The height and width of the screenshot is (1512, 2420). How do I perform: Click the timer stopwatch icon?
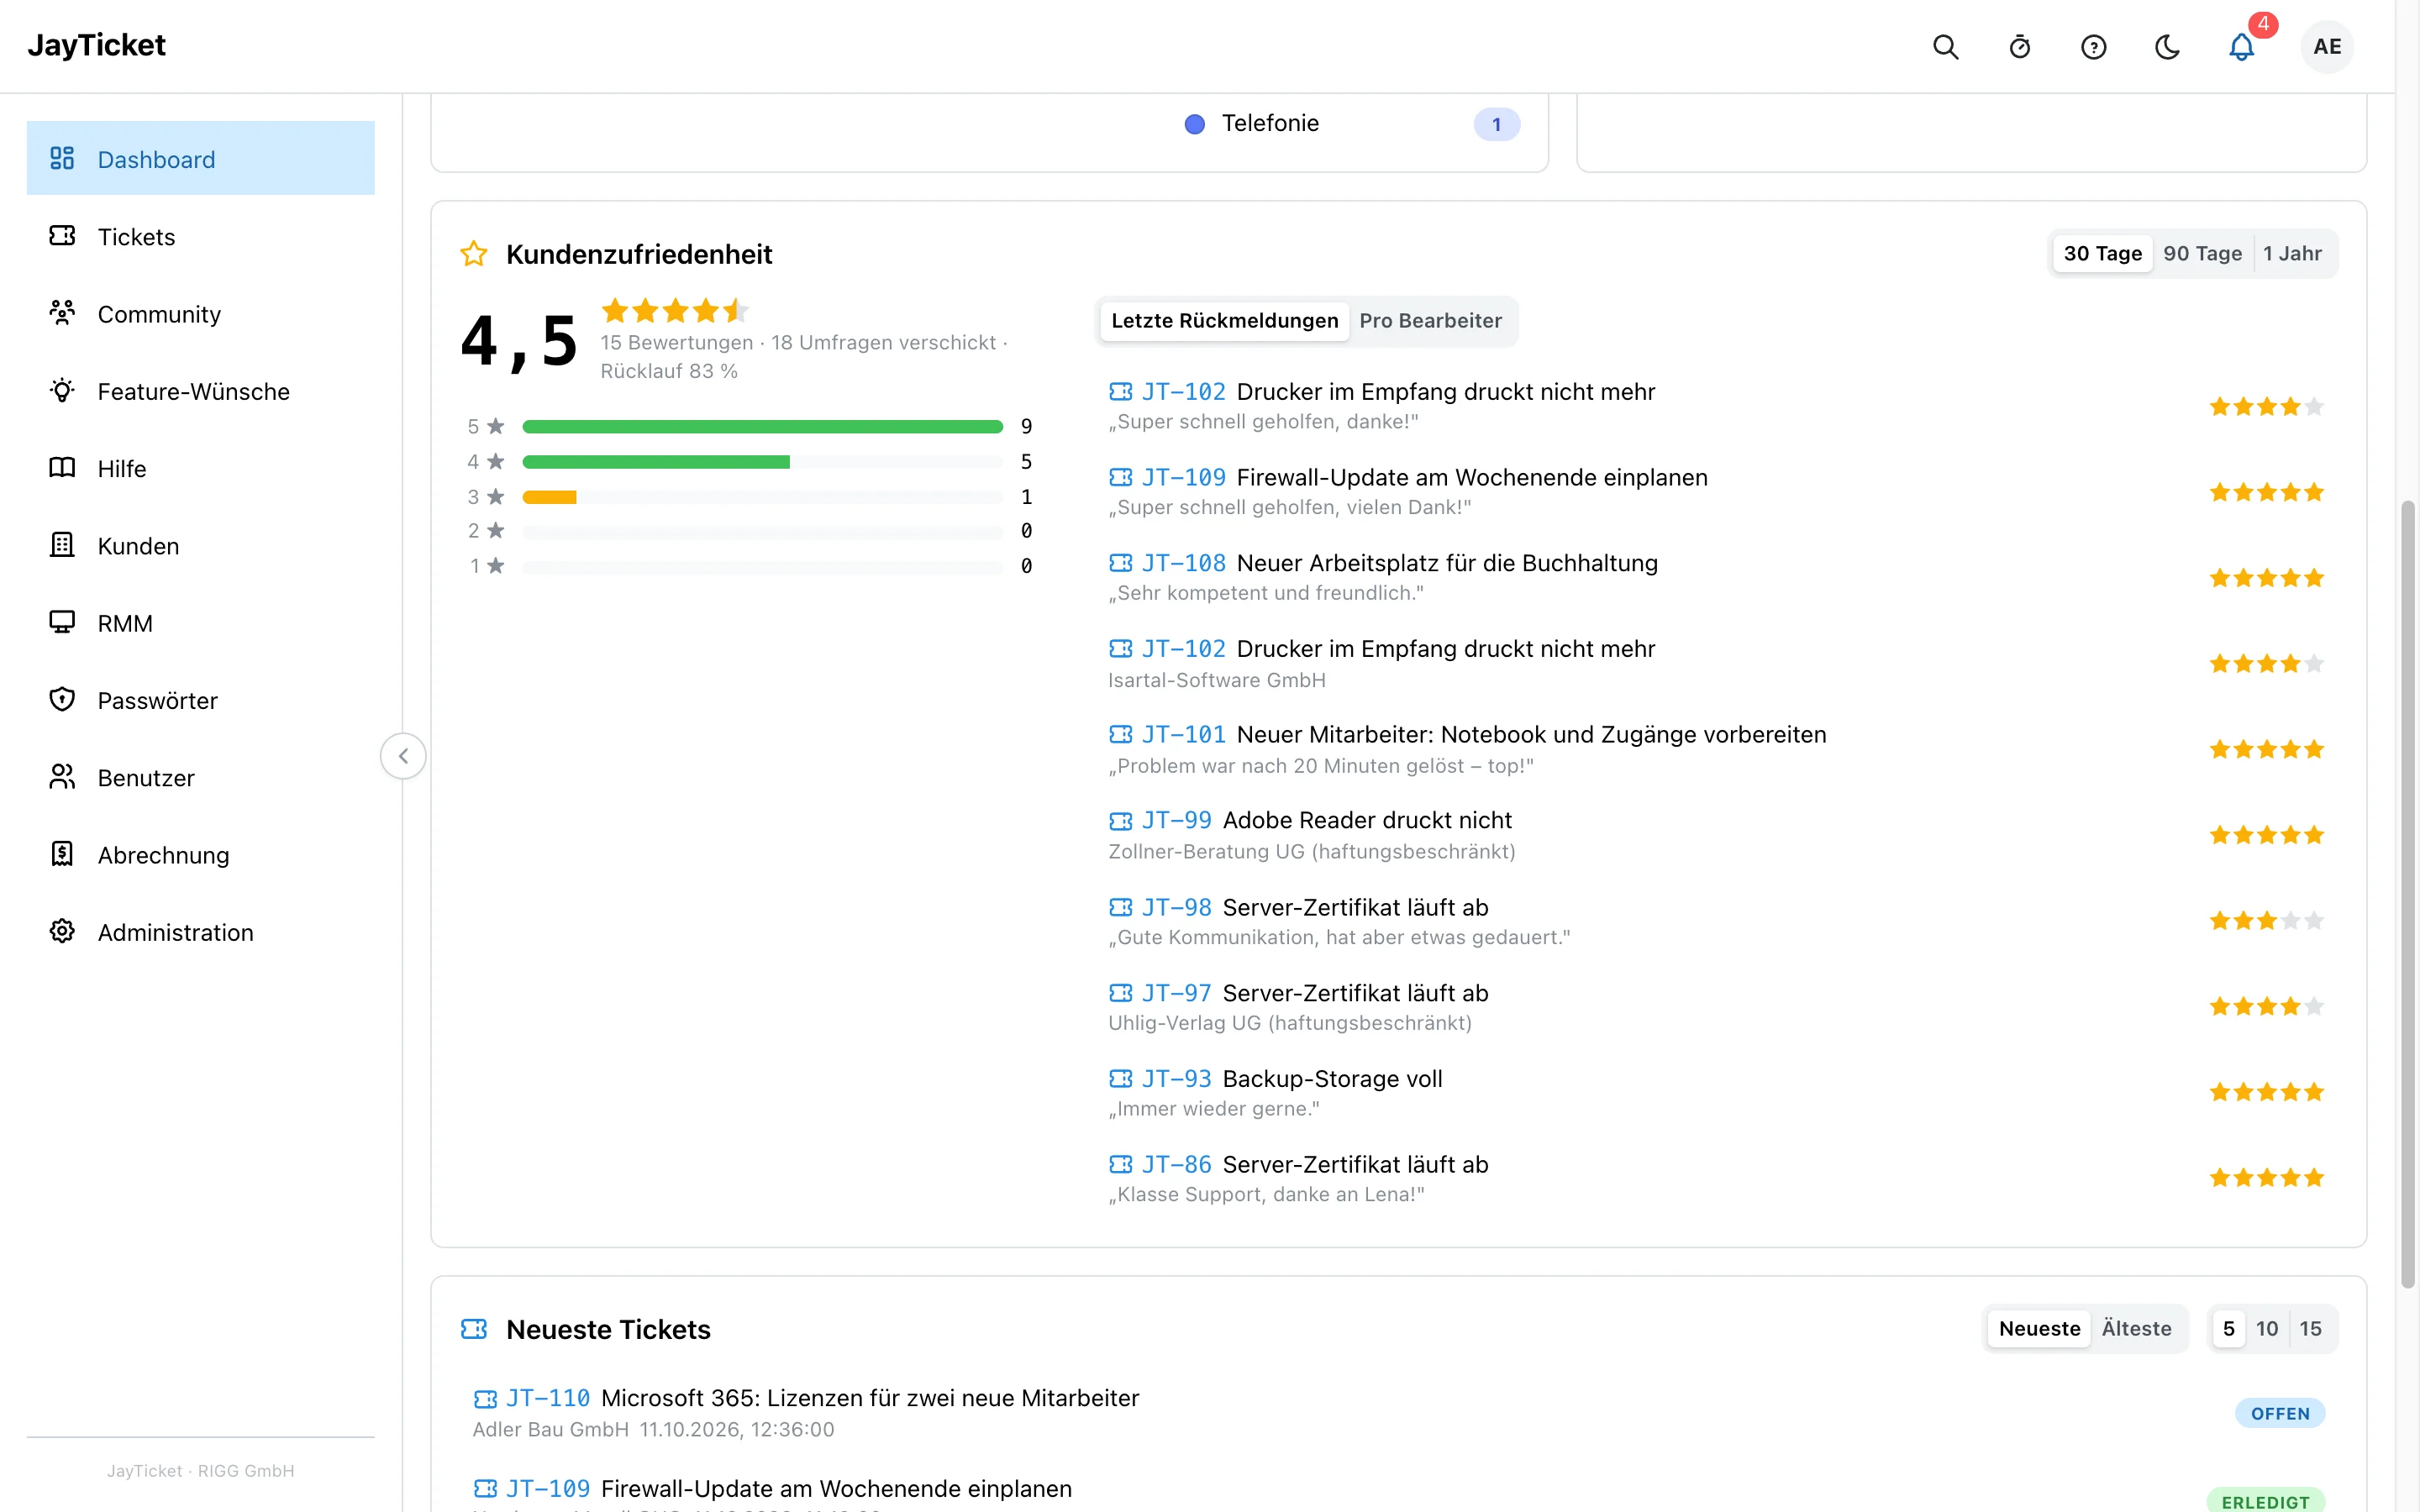[x=2019, y=47]
